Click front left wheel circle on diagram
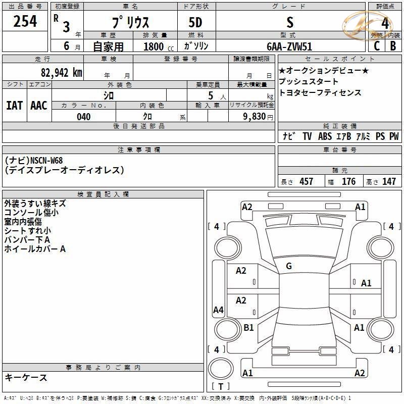Image resolution: width=404 pixels, height=404 pixels. pos(228,247)
